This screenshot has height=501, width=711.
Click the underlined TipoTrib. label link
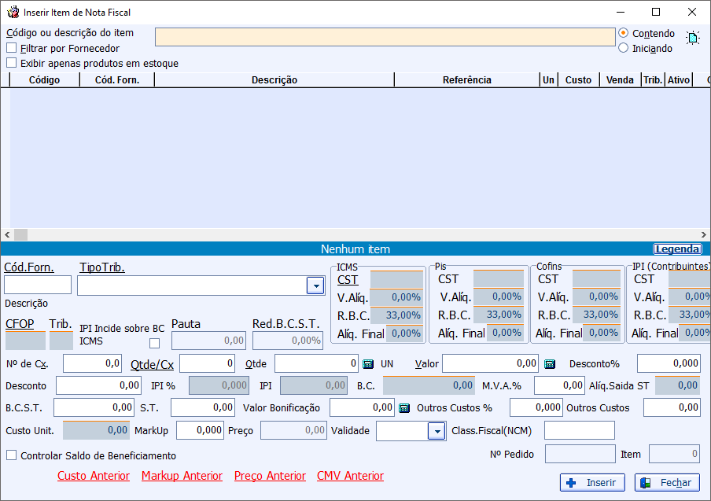point(102,267)
